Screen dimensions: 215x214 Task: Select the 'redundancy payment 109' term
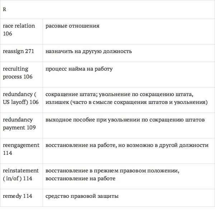pyautogui.click(x=19, y=124)
